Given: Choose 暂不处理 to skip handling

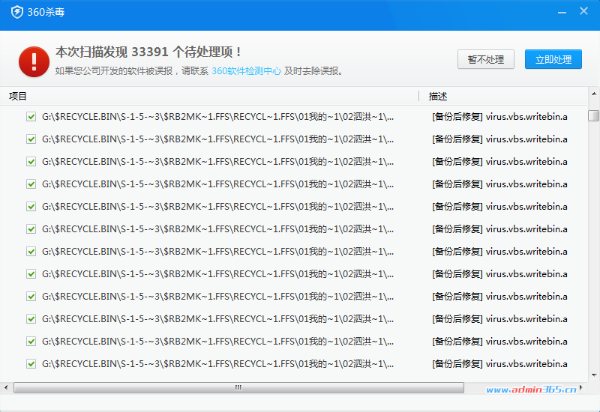Looking at the screenshot, I should 485,59.
